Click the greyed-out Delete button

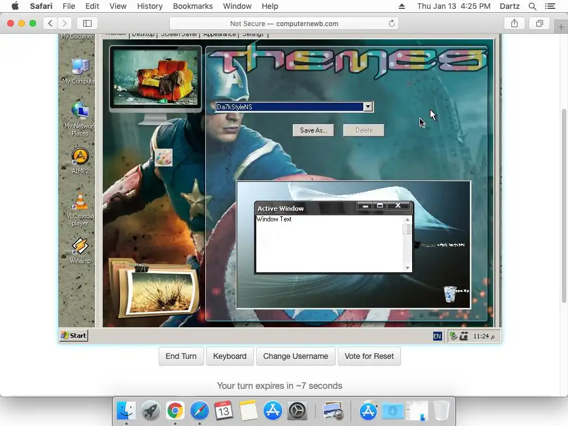click(x=364, y=130)
